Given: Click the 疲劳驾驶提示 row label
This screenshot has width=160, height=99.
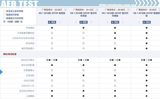Looking at the screenshot, I should click(x=28, y=49).
